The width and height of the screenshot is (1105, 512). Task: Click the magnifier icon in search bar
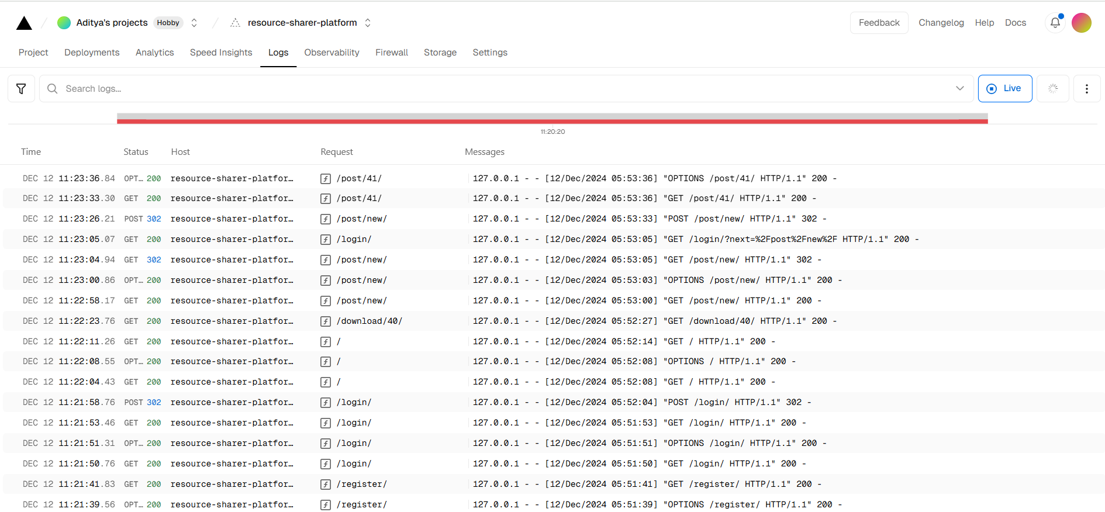pyautogui.click(x=53, y=89)
